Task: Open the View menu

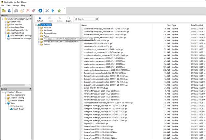Action: (x=8, y=6)
